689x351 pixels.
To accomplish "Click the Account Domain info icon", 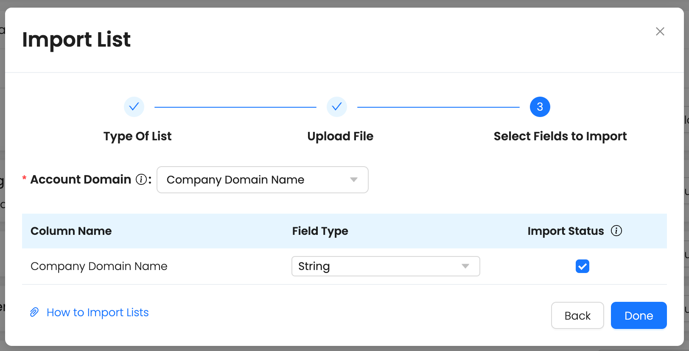I will point(141,180).
